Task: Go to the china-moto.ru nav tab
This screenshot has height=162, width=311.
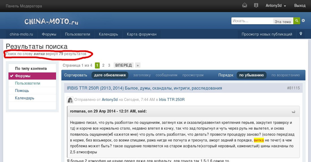Action: (x=21, y=34)
